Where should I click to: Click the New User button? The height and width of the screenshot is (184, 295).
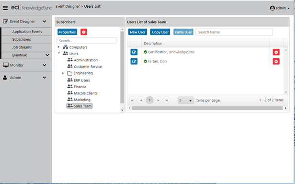point(137,32)
